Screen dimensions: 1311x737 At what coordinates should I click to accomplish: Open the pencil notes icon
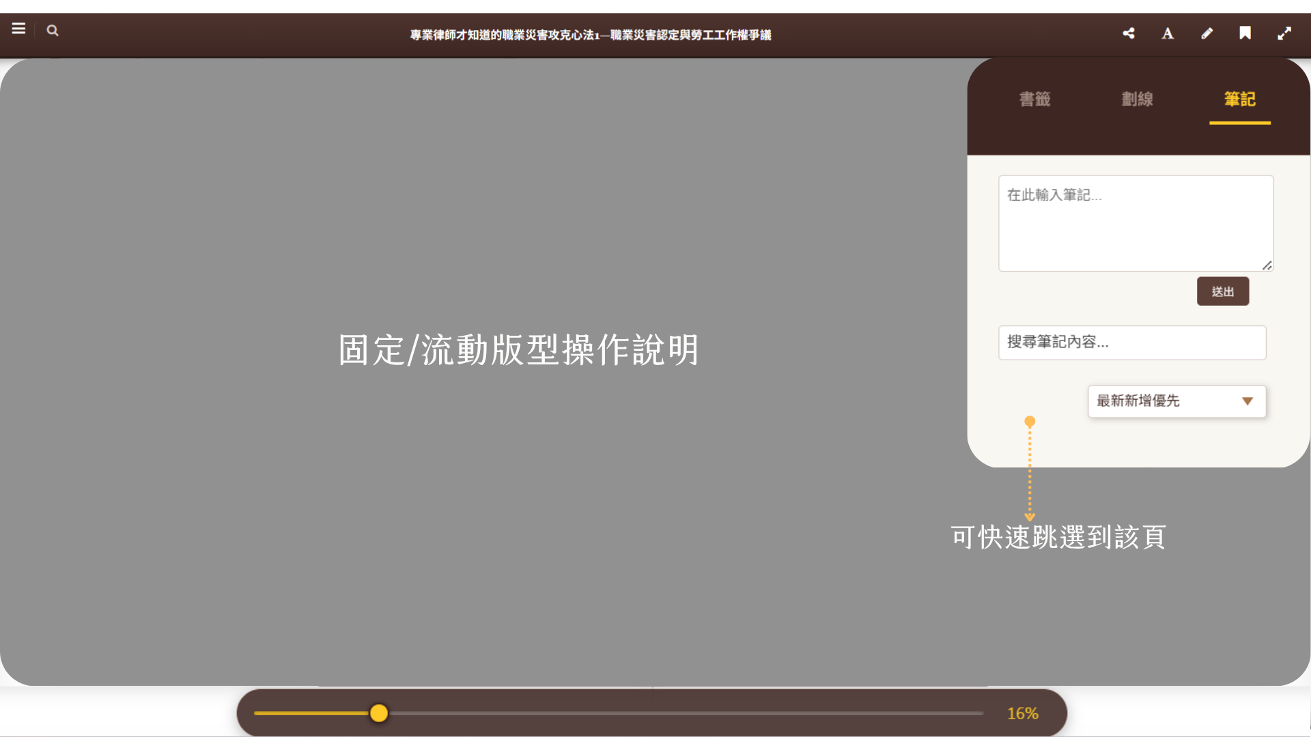coord(1207,33)
